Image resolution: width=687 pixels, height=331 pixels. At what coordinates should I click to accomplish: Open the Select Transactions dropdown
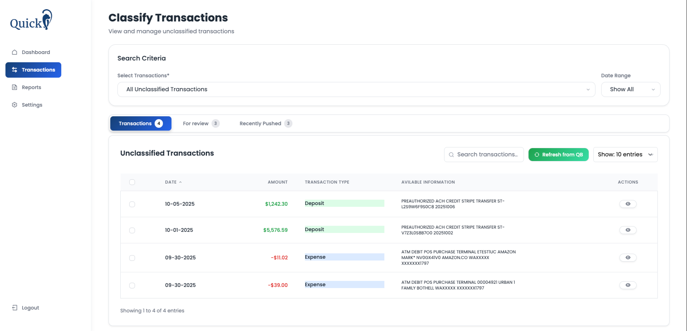click(356, 89)
